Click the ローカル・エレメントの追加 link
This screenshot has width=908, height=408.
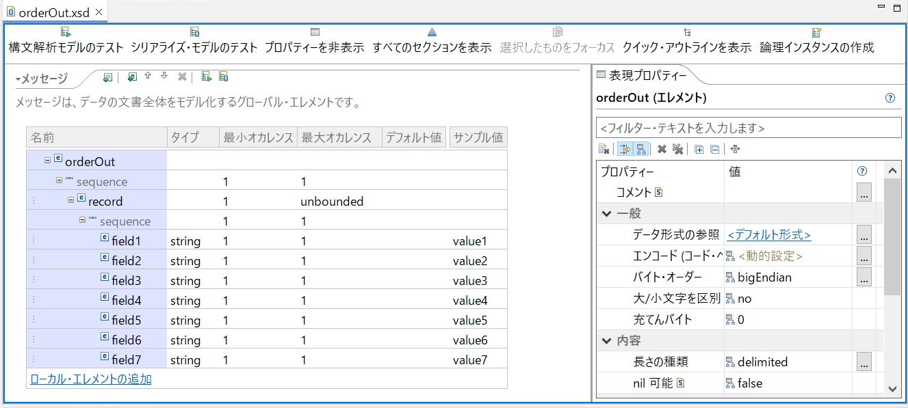pyautogui.click(x=91, y=379)
